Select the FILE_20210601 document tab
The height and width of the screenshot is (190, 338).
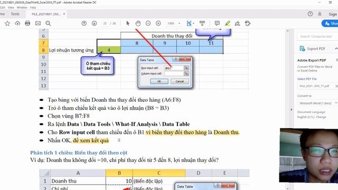pyautogui.click(x=46, y=14)
